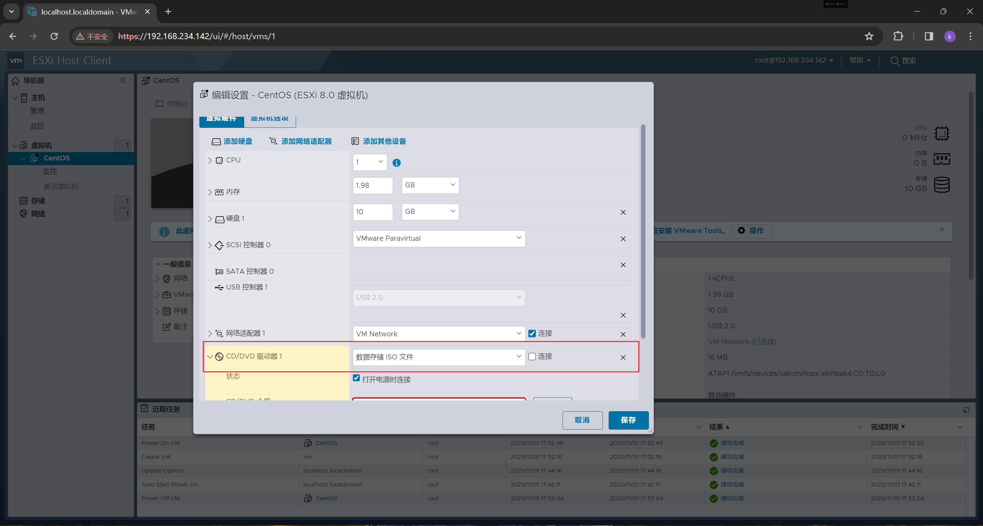Open browser extensions puzzle icon

coord(898,36)
